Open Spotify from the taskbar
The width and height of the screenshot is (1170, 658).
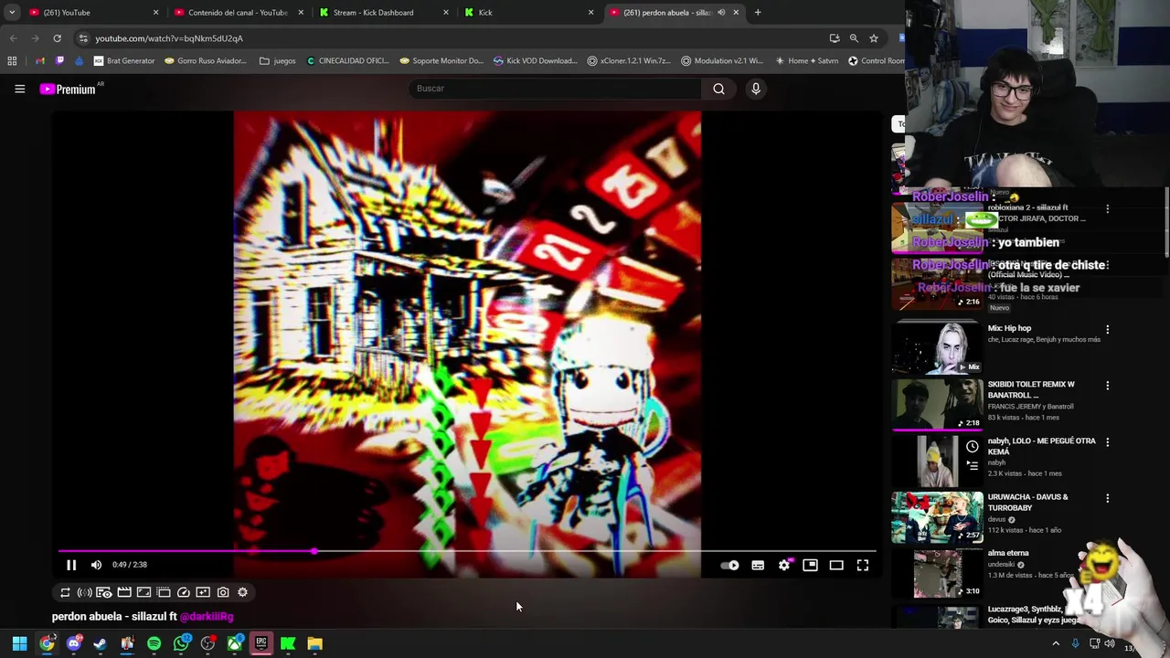[154, 643]
